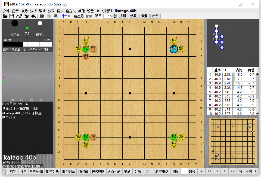Viewport: 261px width, 177px height.
Task: Open the 分析 menu in menu bar
Action: (x=33, y=11)
